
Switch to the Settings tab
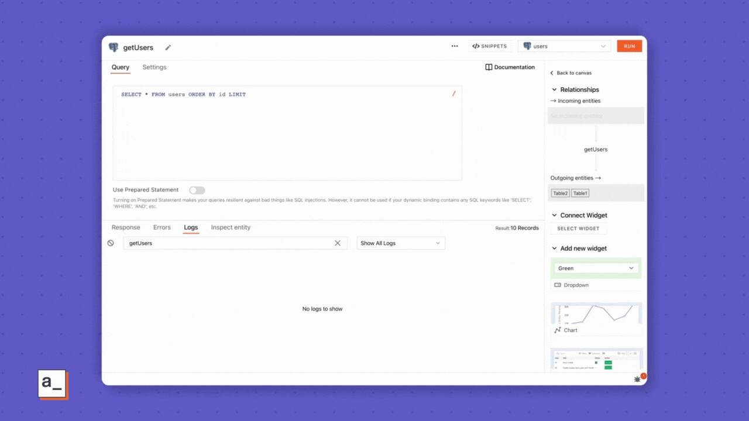[154, 67]
